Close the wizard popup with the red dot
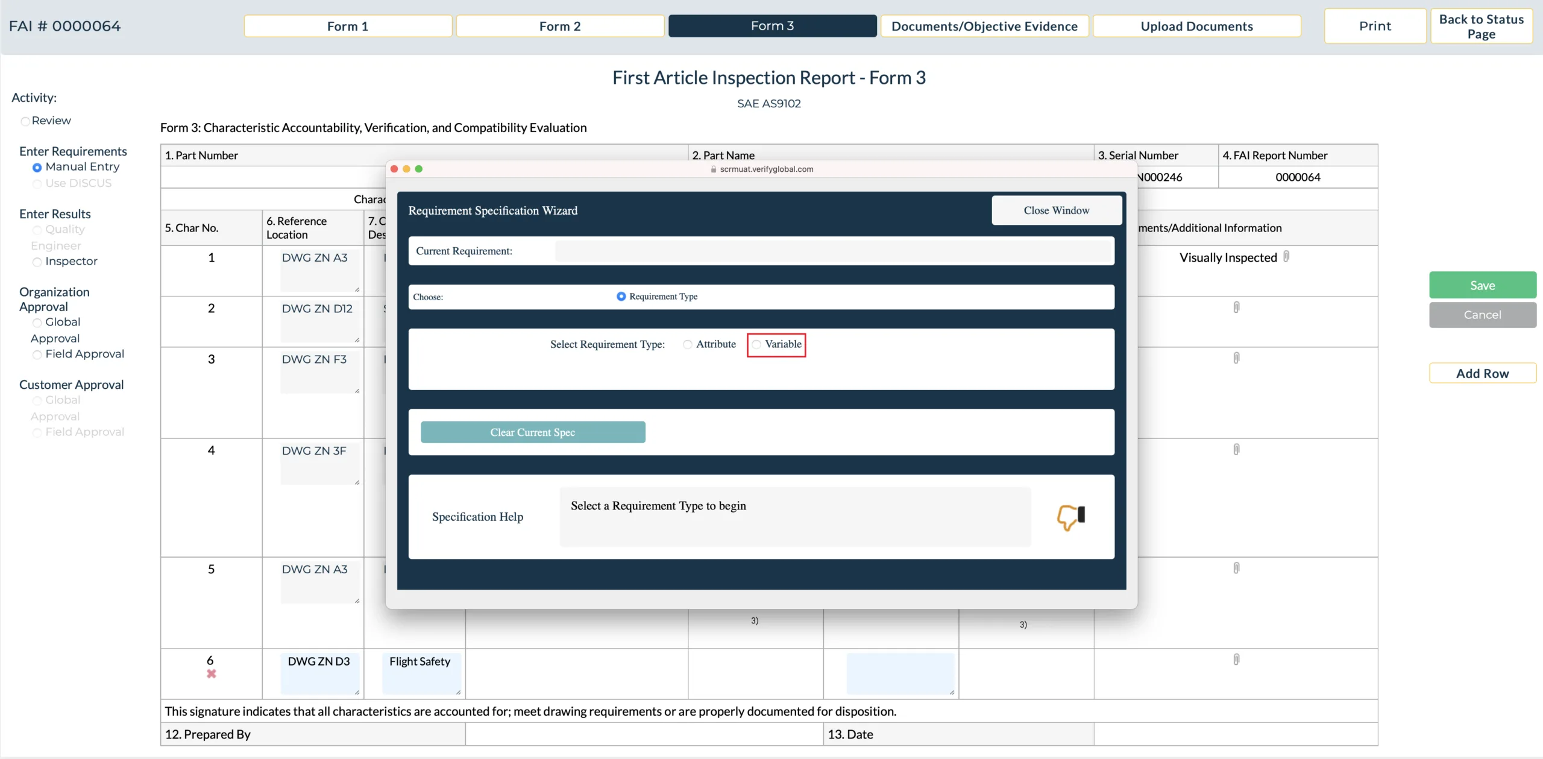 (x=394, y=169)
